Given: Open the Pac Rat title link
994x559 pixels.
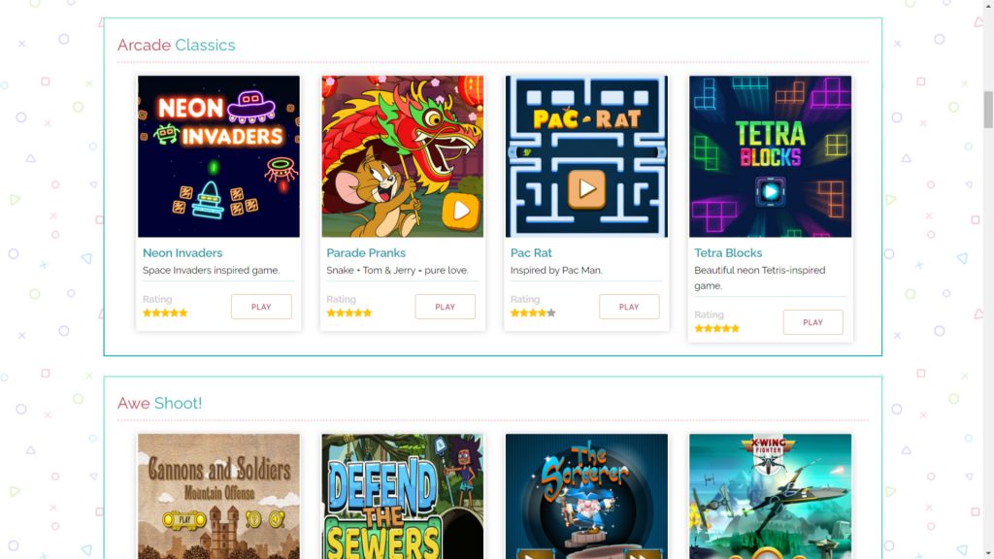Looking at the screenshot, I should 531,253.
